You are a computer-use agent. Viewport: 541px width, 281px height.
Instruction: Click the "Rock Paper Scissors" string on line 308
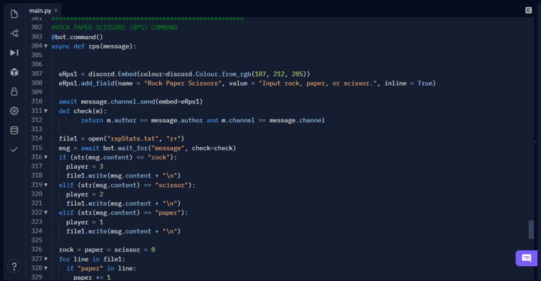(x=183, y=83)
